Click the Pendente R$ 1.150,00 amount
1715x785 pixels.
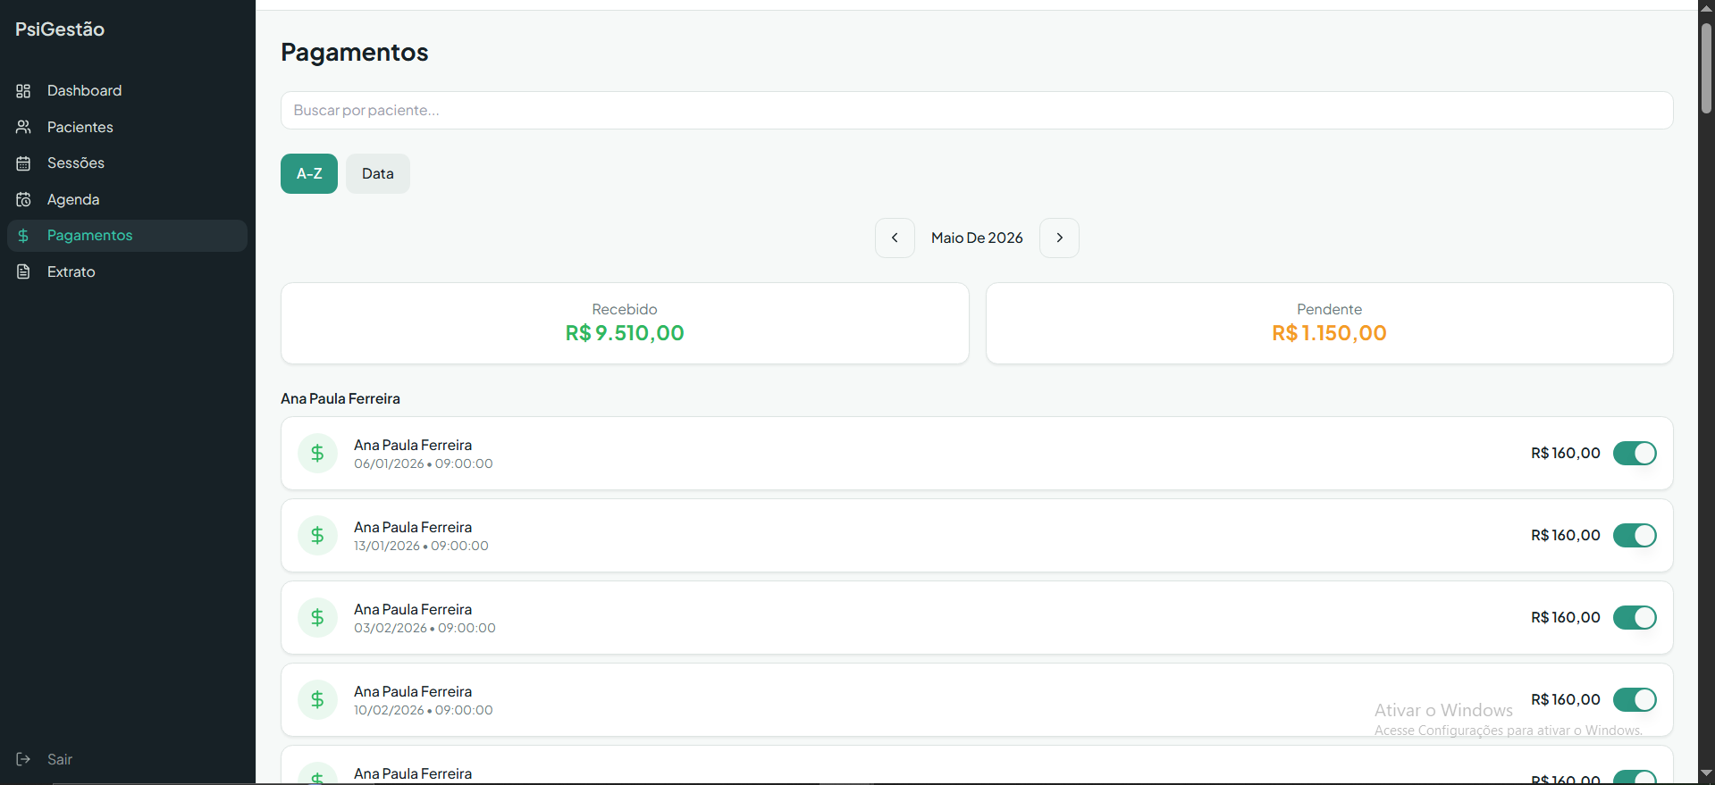tap(1329, 333)
